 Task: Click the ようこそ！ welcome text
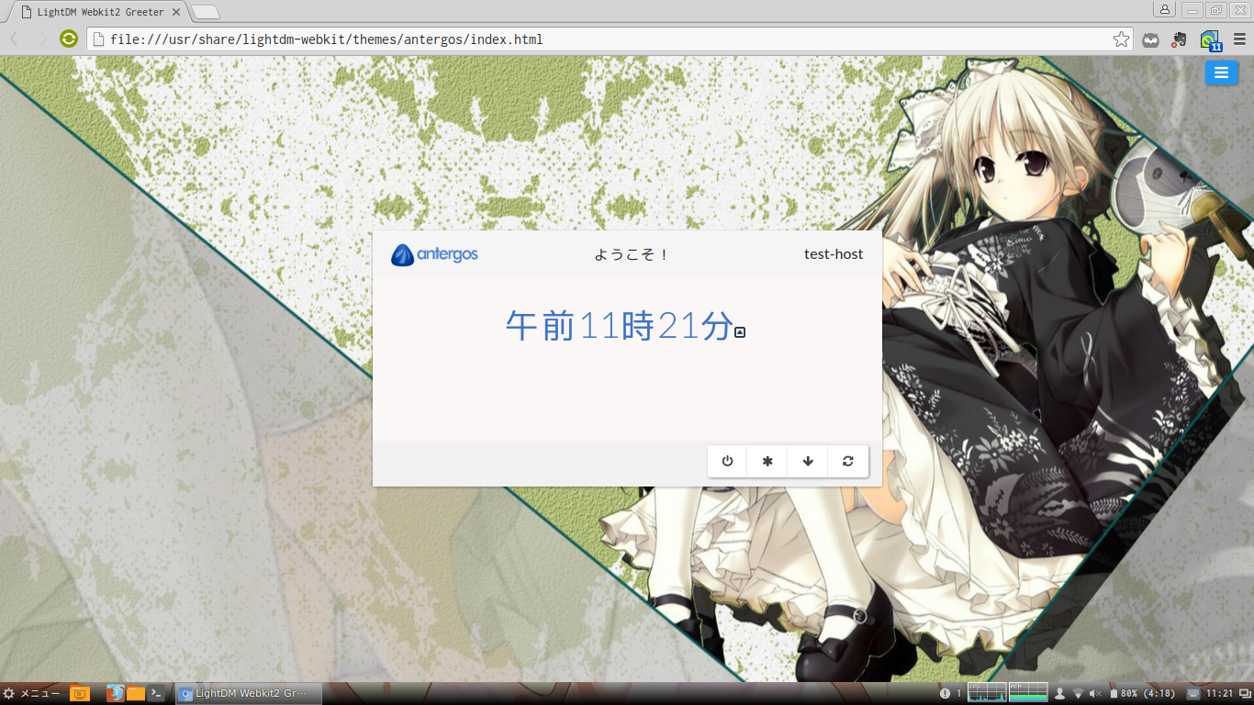(x=632, y=254)
